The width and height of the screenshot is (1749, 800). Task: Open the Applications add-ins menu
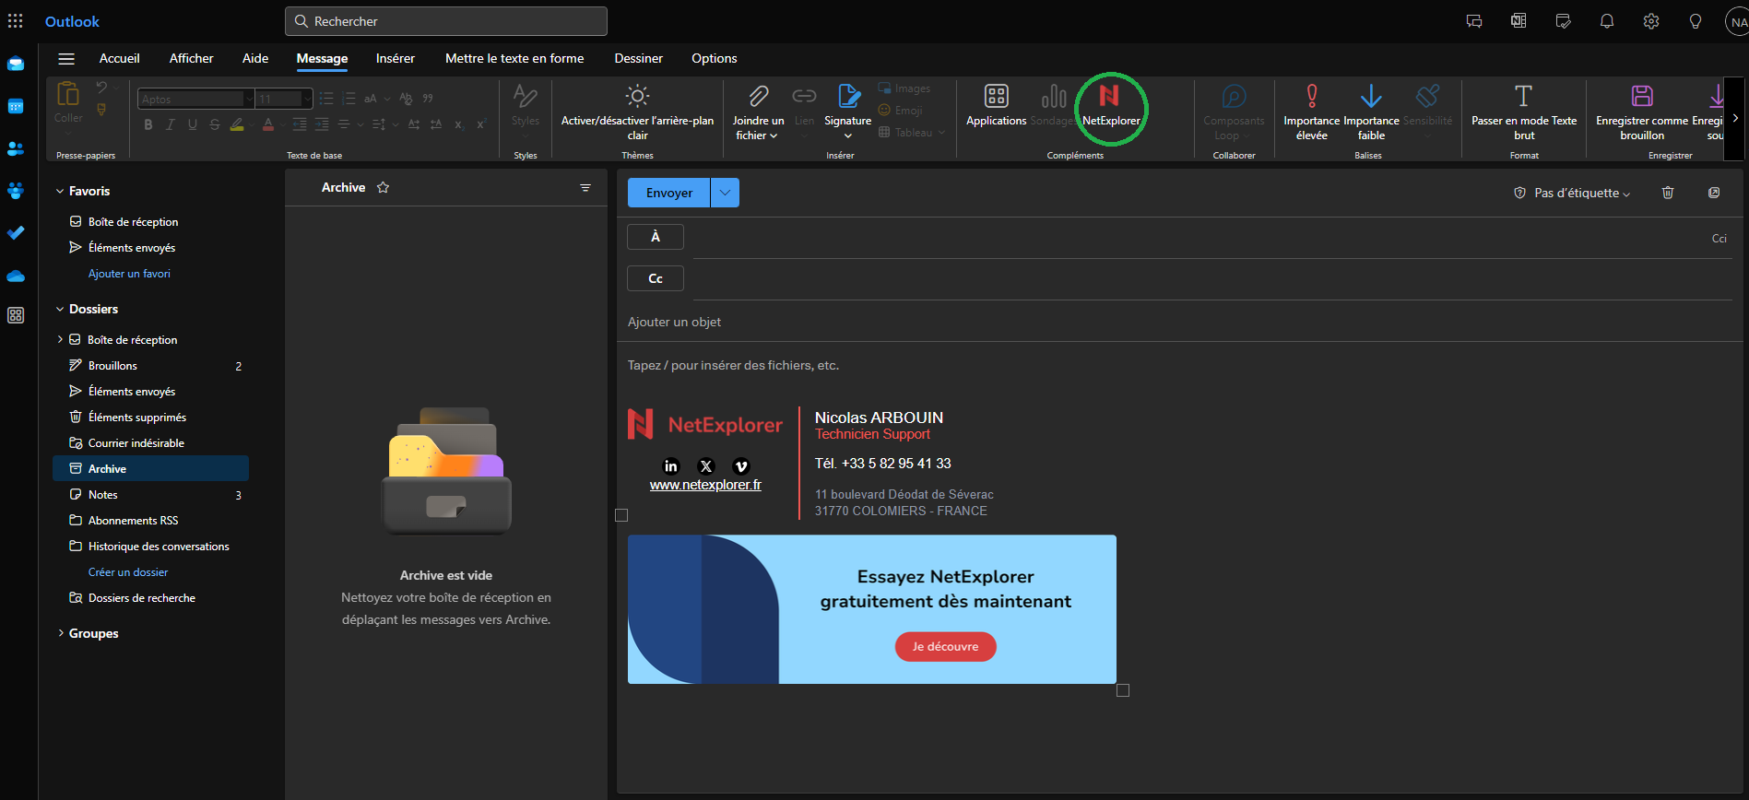pos(996,106)
